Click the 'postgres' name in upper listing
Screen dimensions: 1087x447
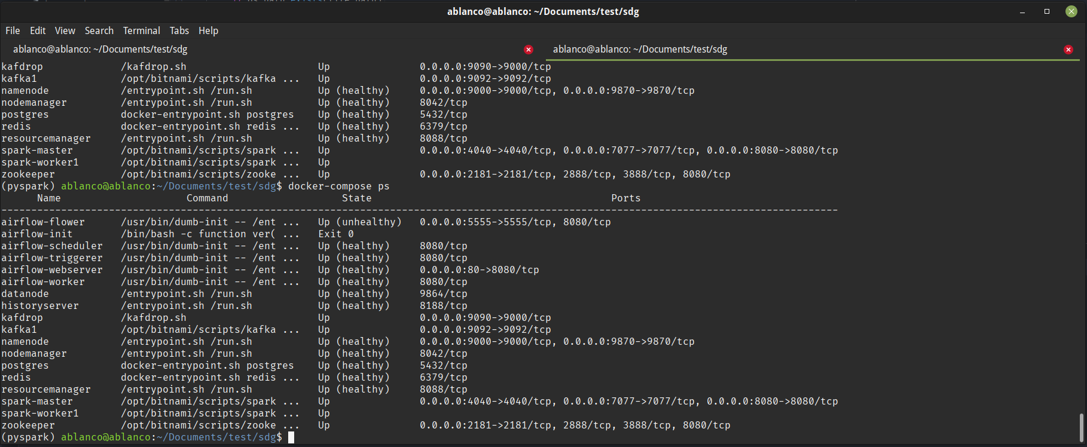pyautogui.click(x=25, y=114)
